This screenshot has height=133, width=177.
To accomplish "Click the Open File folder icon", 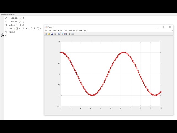I will coord(49,34).
